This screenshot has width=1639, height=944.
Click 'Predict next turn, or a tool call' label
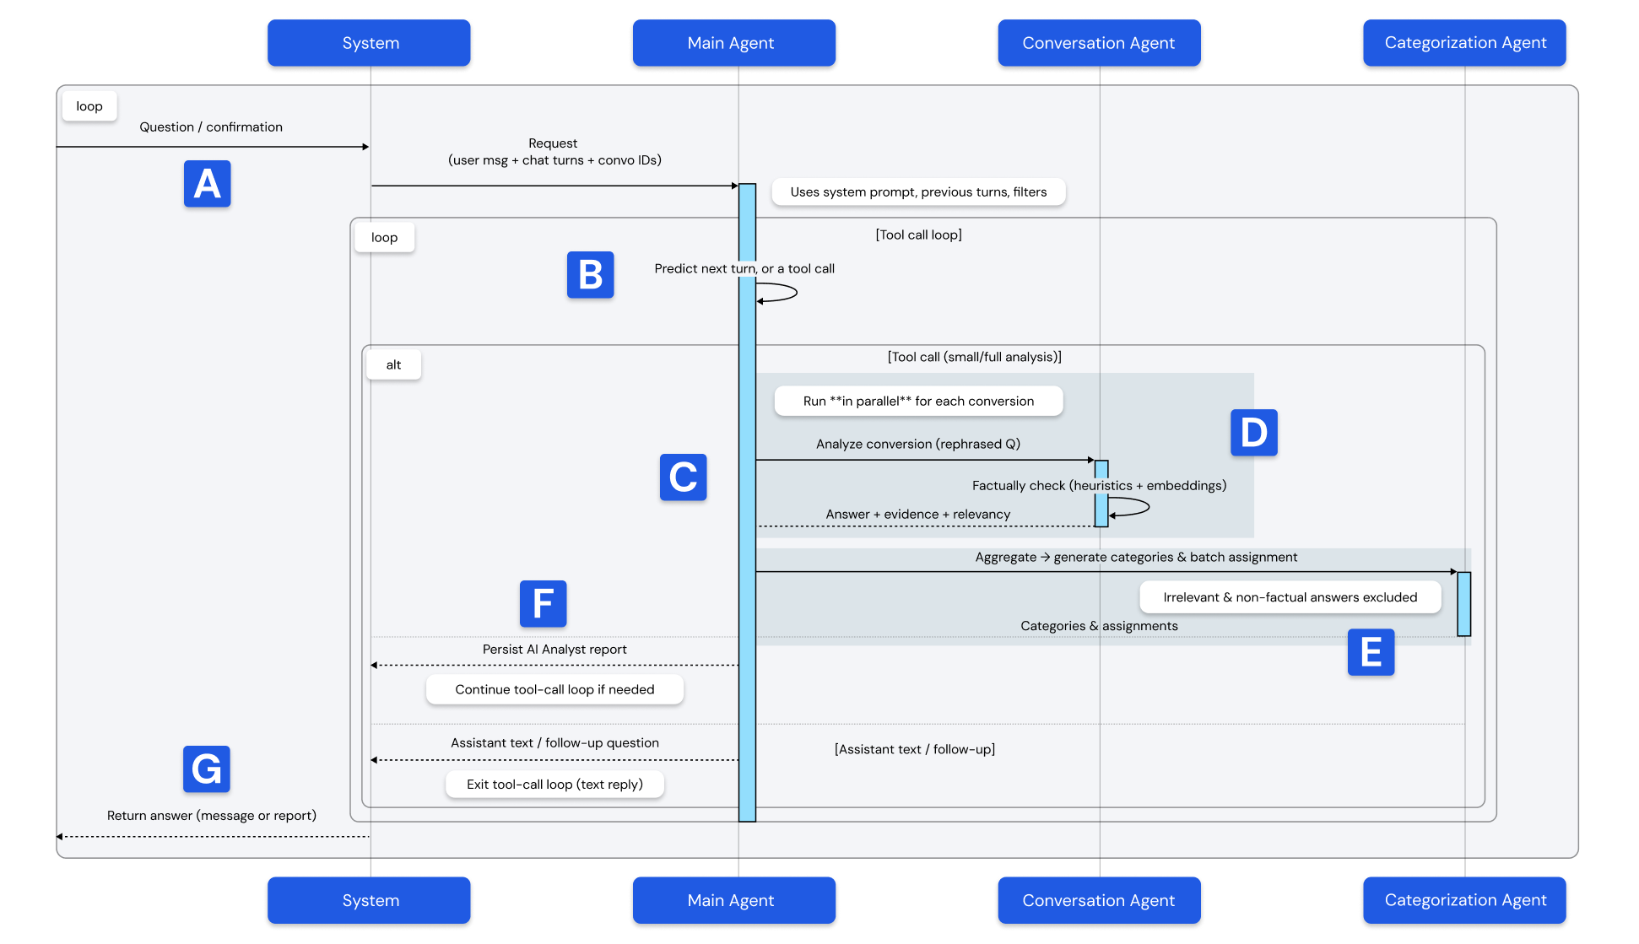[x=744, y=269]
